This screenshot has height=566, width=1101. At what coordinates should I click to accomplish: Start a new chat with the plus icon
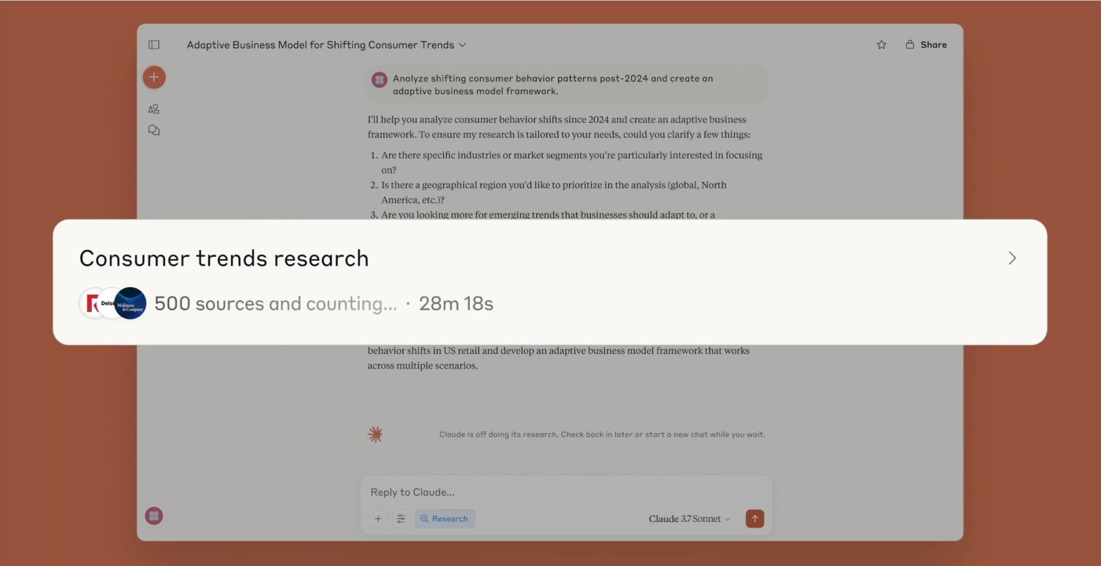(x=154, y=77)
